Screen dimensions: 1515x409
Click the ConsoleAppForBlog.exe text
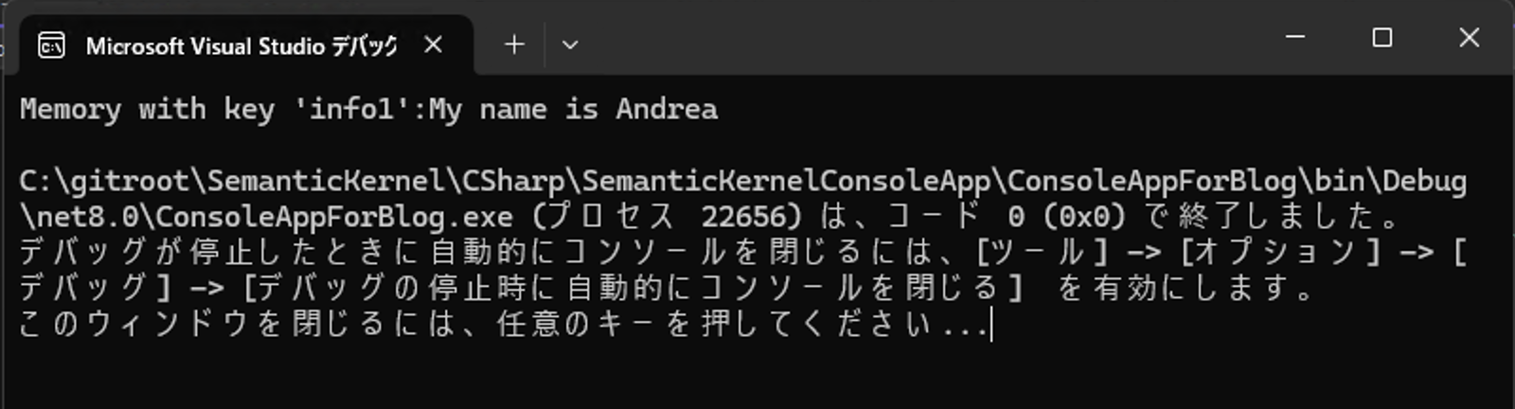click(335, 217)
